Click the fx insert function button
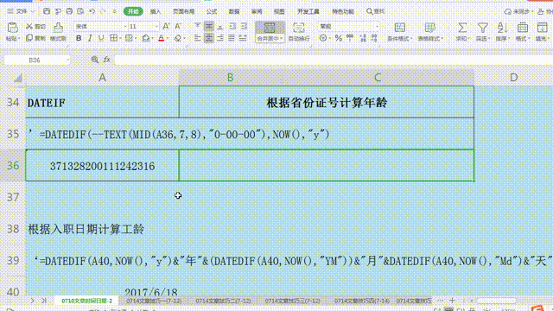The width and height of the screenshot is (553, 311). [107, 60]
